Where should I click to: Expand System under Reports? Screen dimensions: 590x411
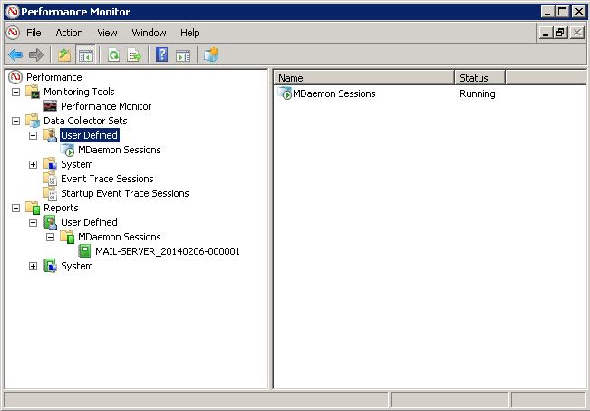(34, 267)
